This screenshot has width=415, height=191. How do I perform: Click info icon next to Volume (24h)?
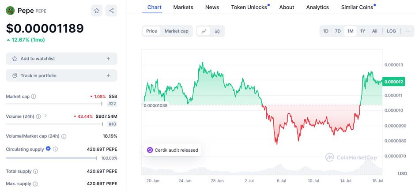[x=38, y=116]
